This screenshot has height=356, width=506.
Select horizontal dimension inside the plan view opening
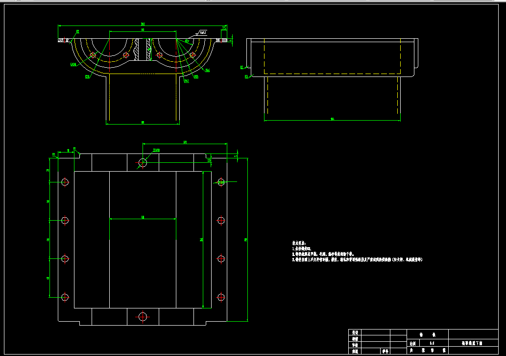[143, 218]
